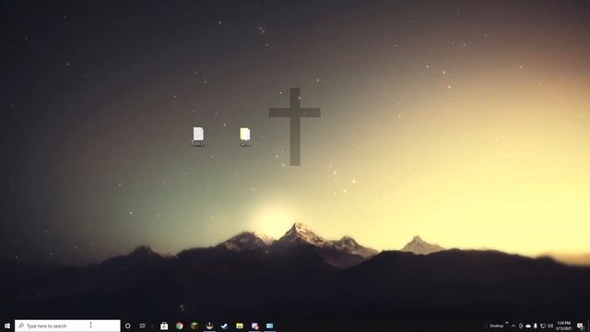
Task: Open the OneDrive cloud tray icon
Action: pyautogui.click(x=528, y=326)
